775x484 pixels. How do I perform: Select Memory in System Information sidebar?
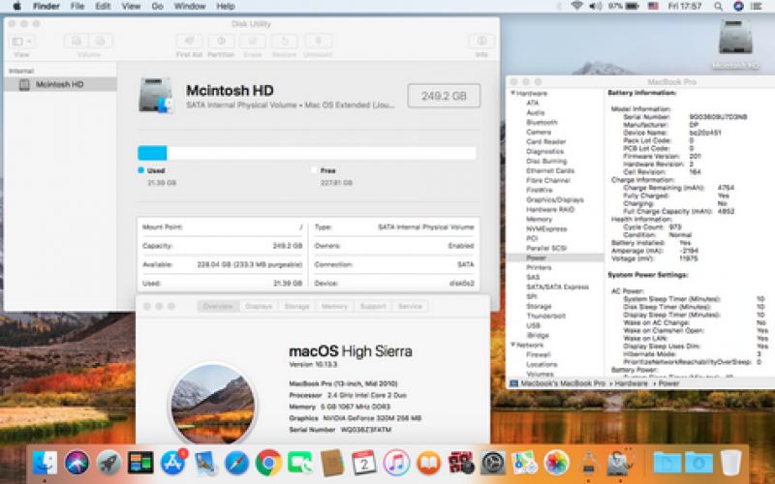click(x=540, y=219)
